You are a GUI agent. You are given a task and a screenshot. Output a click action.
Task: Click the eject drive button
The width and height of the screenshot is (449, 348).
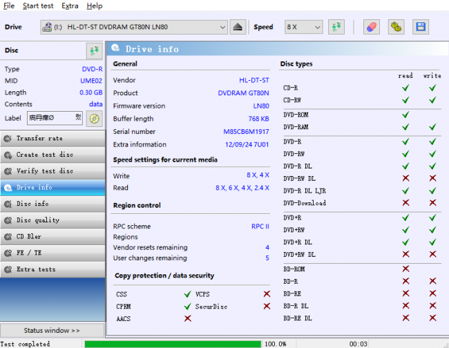coord(238,27)
